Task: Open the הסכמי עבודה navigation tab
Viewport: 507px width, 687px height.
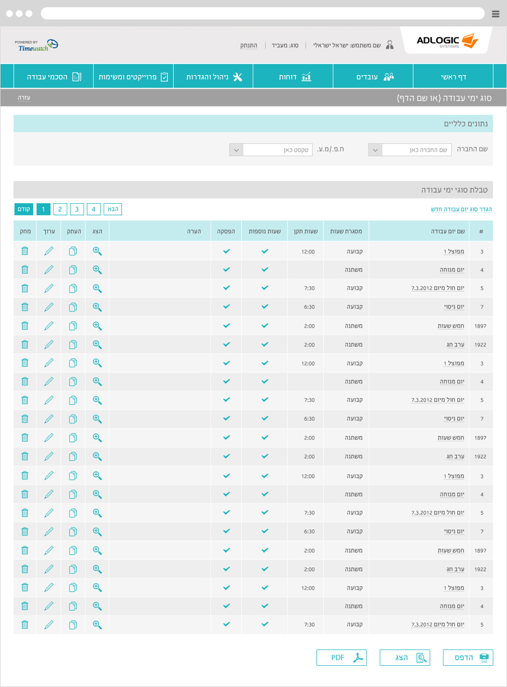Action: point(53,77)
